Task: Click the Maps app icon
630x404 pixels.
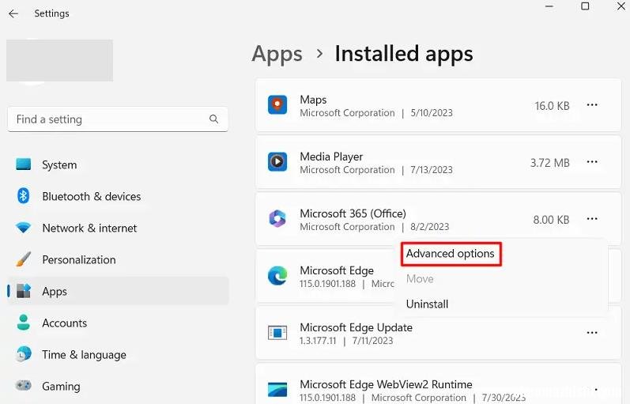Action: pos(277,105)
